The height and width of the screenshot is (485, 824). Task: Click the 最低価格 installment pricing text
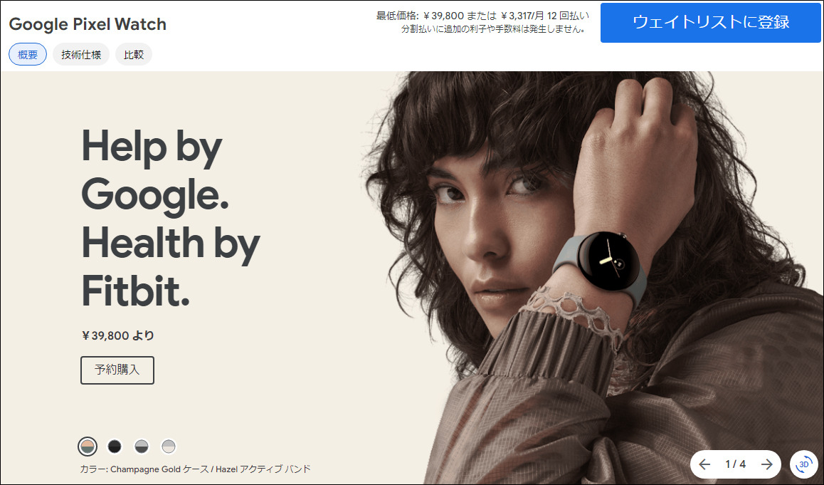tap(482, 22)
